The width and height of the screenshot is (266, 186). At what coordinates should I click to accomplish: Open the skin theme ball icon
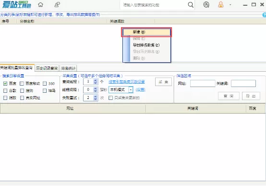coord(206,5)
